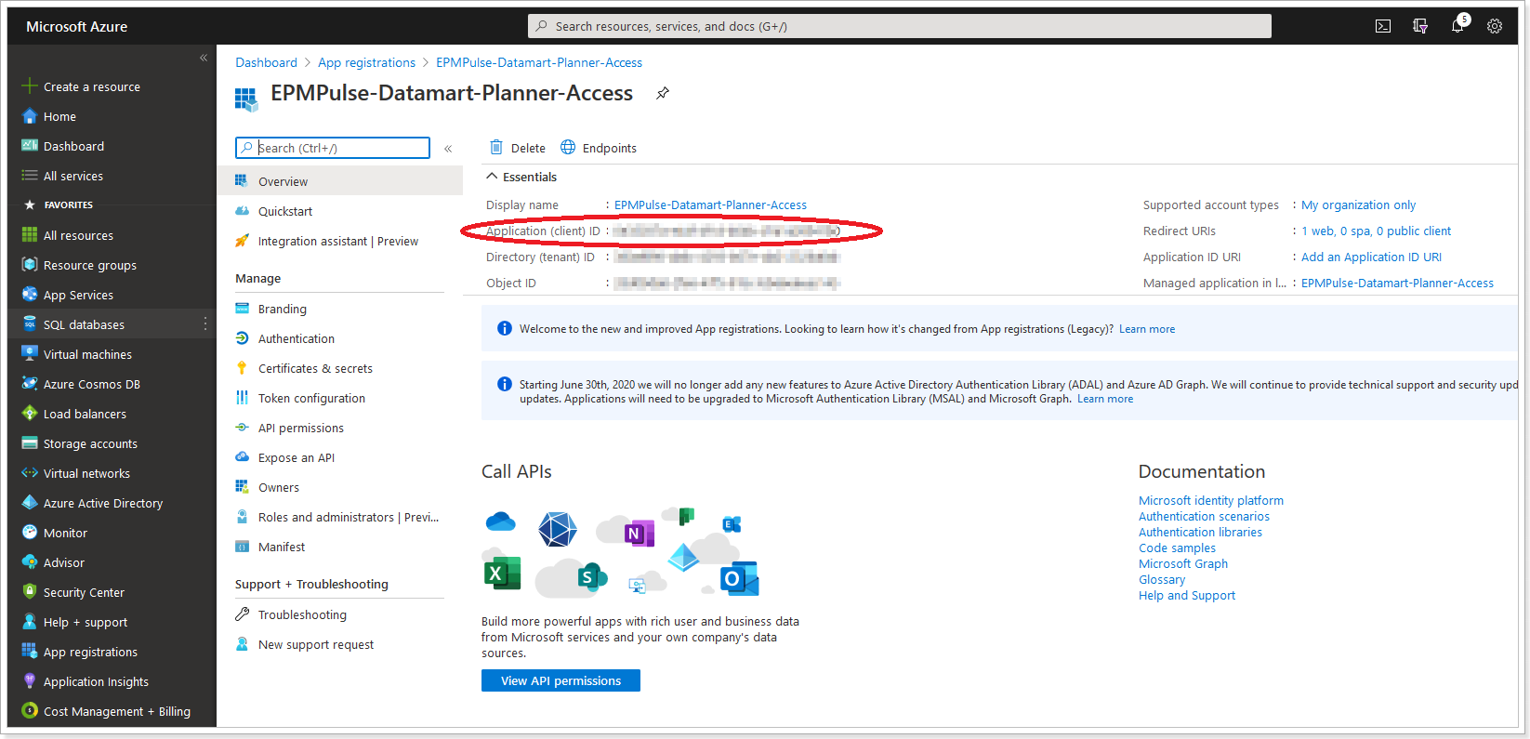The width and height of the screenshot is (1530, 739).
Task: Follow the Dashboard breadcrumb link
Action: (x=266, y=62)
